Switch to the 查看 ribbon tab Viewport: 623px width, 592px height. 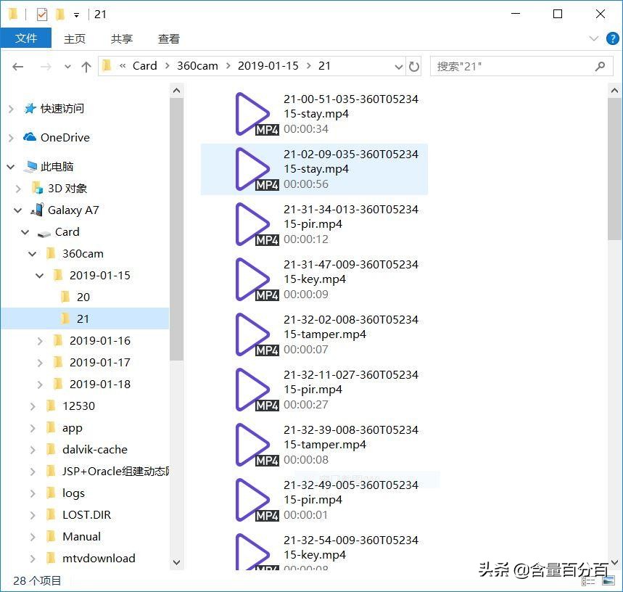pyautogui.click(x=168, y=38)
